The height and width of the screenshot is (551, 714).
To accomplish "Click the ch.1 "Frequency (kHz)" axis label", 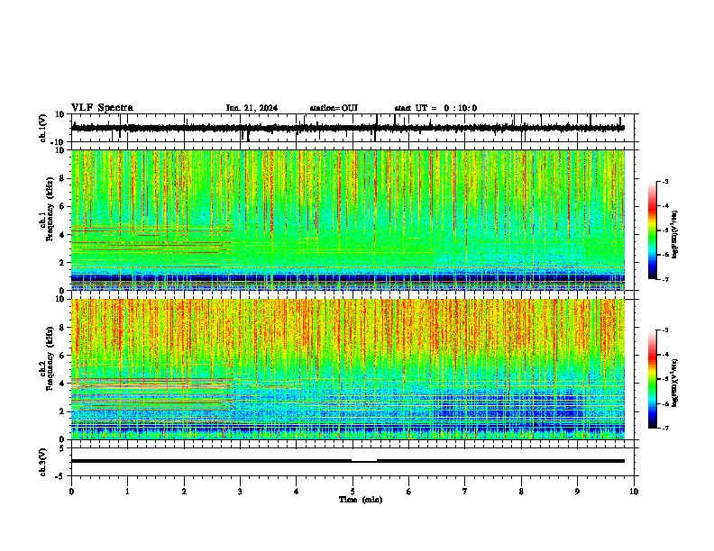I will pos(50,210).
